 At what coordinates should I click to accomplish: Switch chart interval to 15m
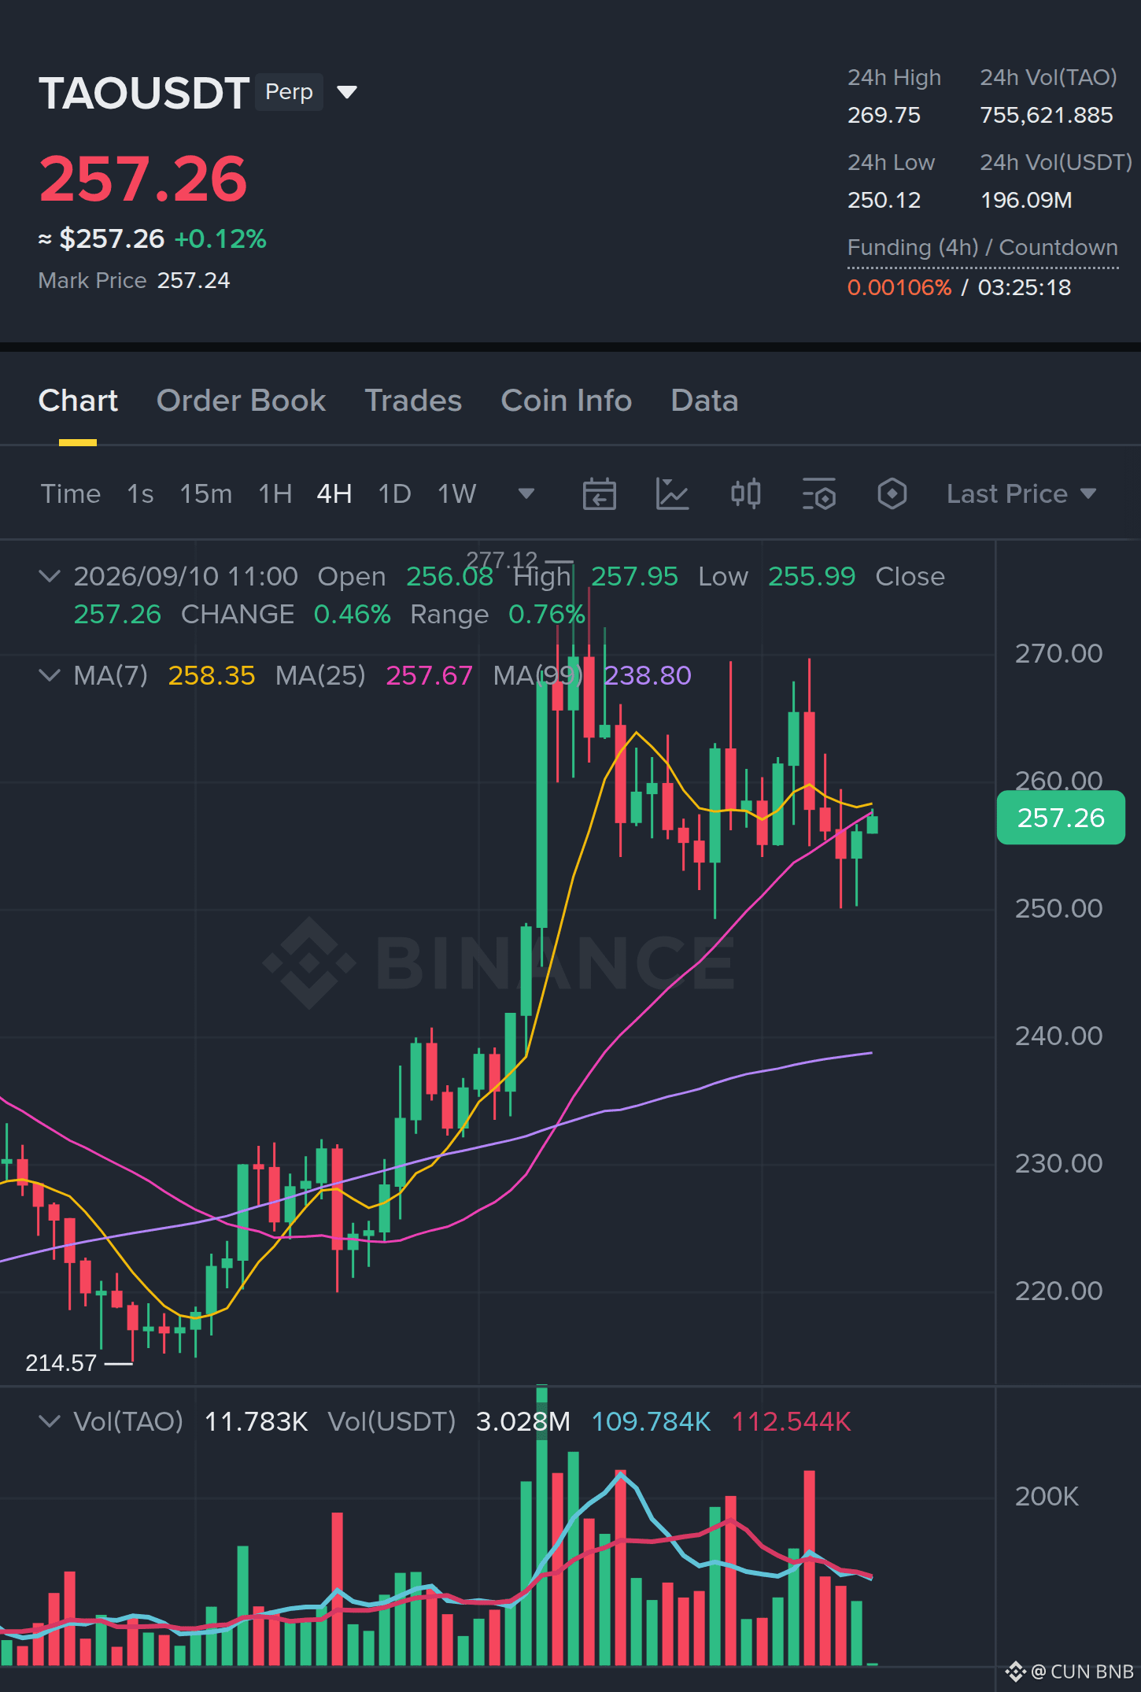205,494
